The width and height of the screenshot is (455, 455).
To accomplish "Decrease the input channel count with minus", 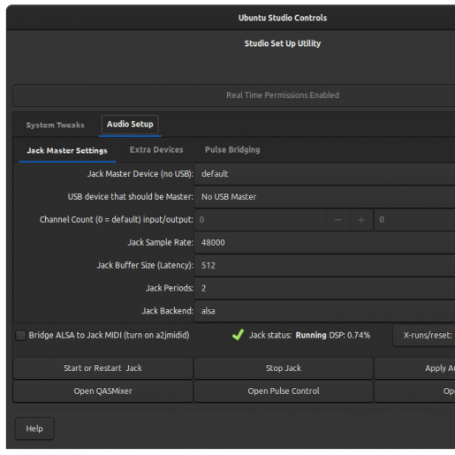I will [x=337, y=220].
